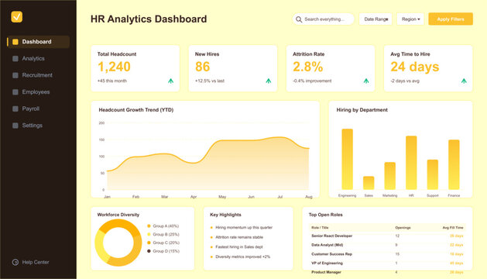Click the Employees sidebar square icon
487x279 pixels.
[15, 92]
